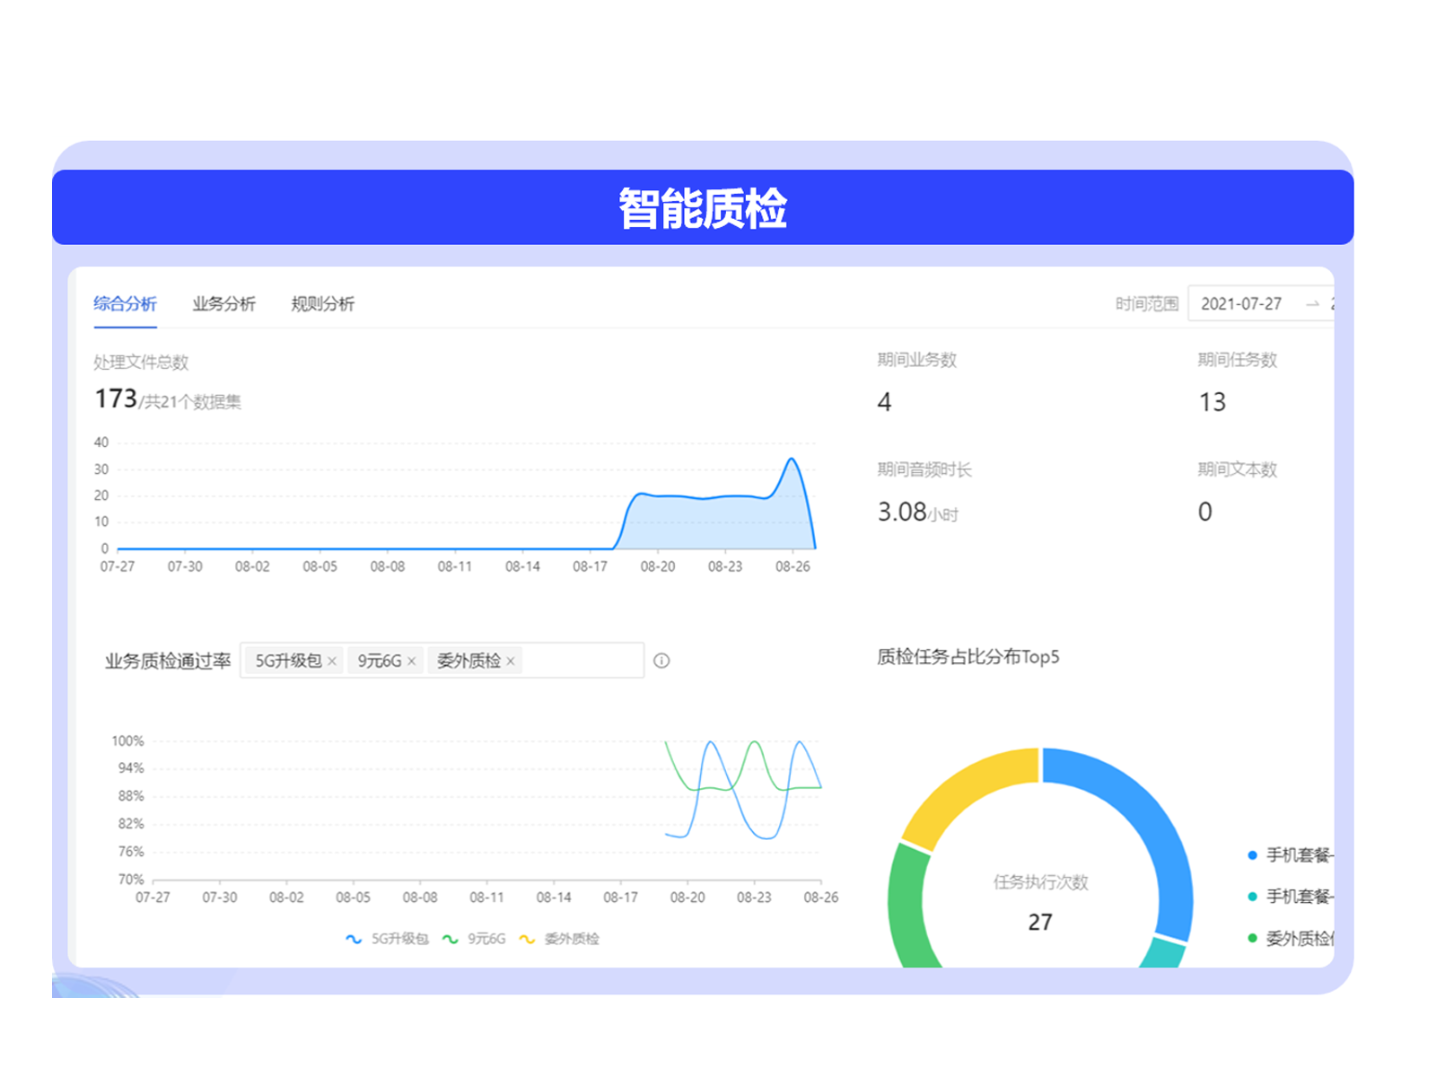Open the 综合分析 tab
Viewport: 1436px width, 1077px height.
tap(125, 303)
